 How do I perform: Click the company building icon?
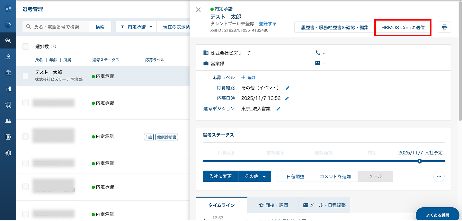pos(206,53)
